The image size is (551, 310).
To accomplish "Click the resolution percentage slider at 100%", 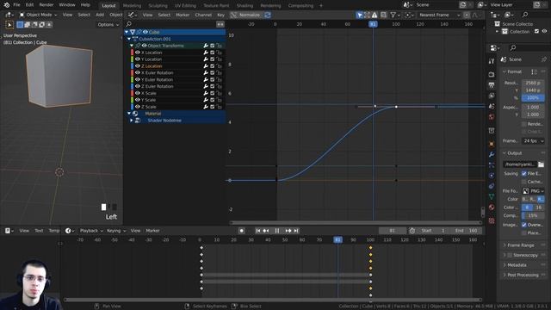I will (533, 97).
